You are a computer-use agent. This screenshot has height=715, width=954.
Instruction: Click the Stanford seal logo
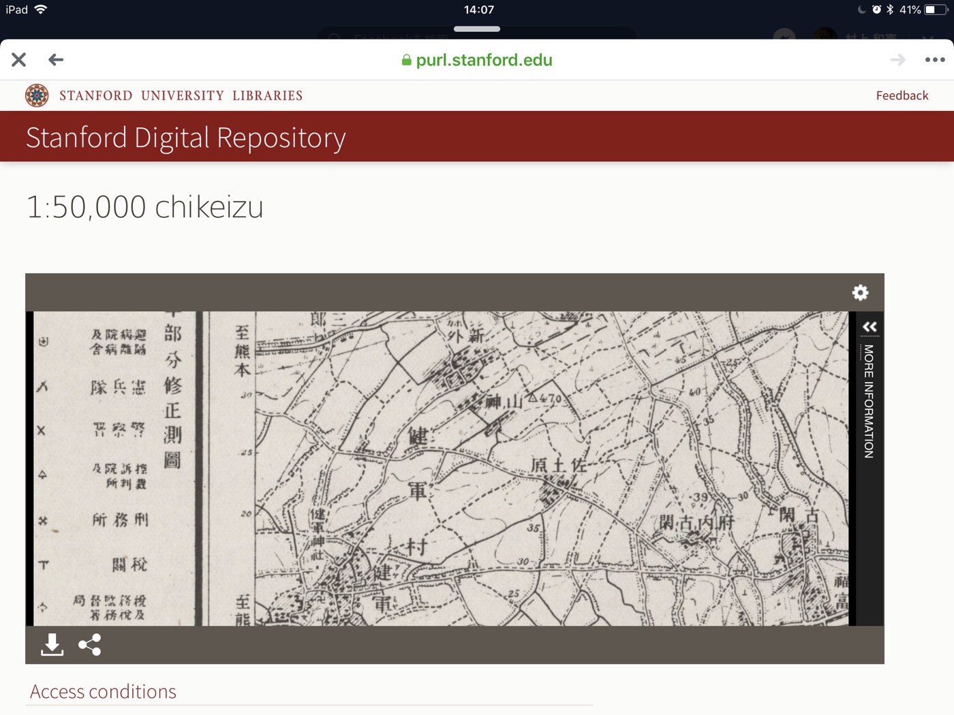37,95
